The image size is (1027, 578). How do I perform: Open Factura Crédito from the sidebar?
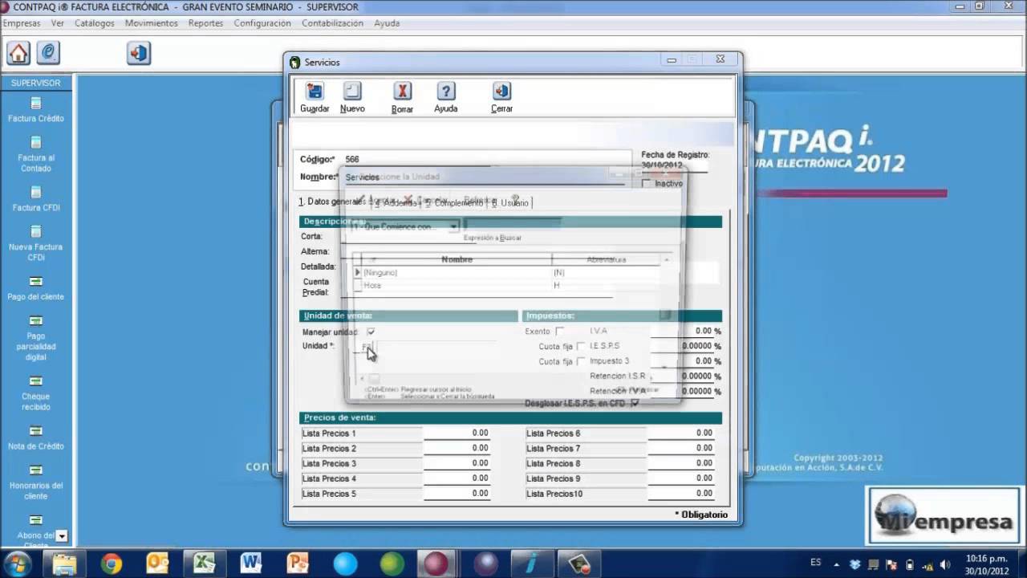[x=36, y=110]
